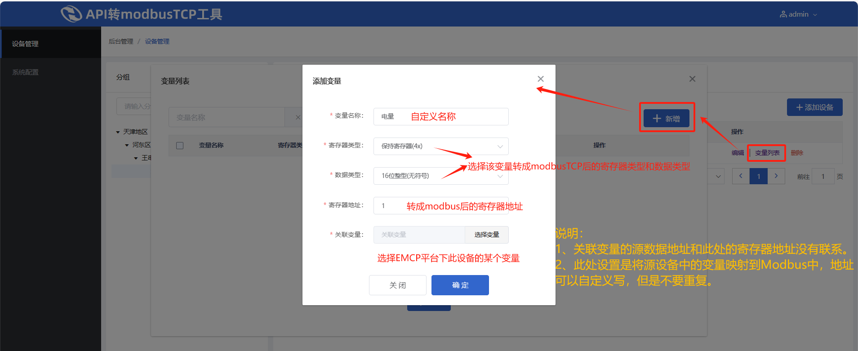
Task: Close the 变量列表 panel with X icon
Action: pyautogui.click(x=692, y=79)
